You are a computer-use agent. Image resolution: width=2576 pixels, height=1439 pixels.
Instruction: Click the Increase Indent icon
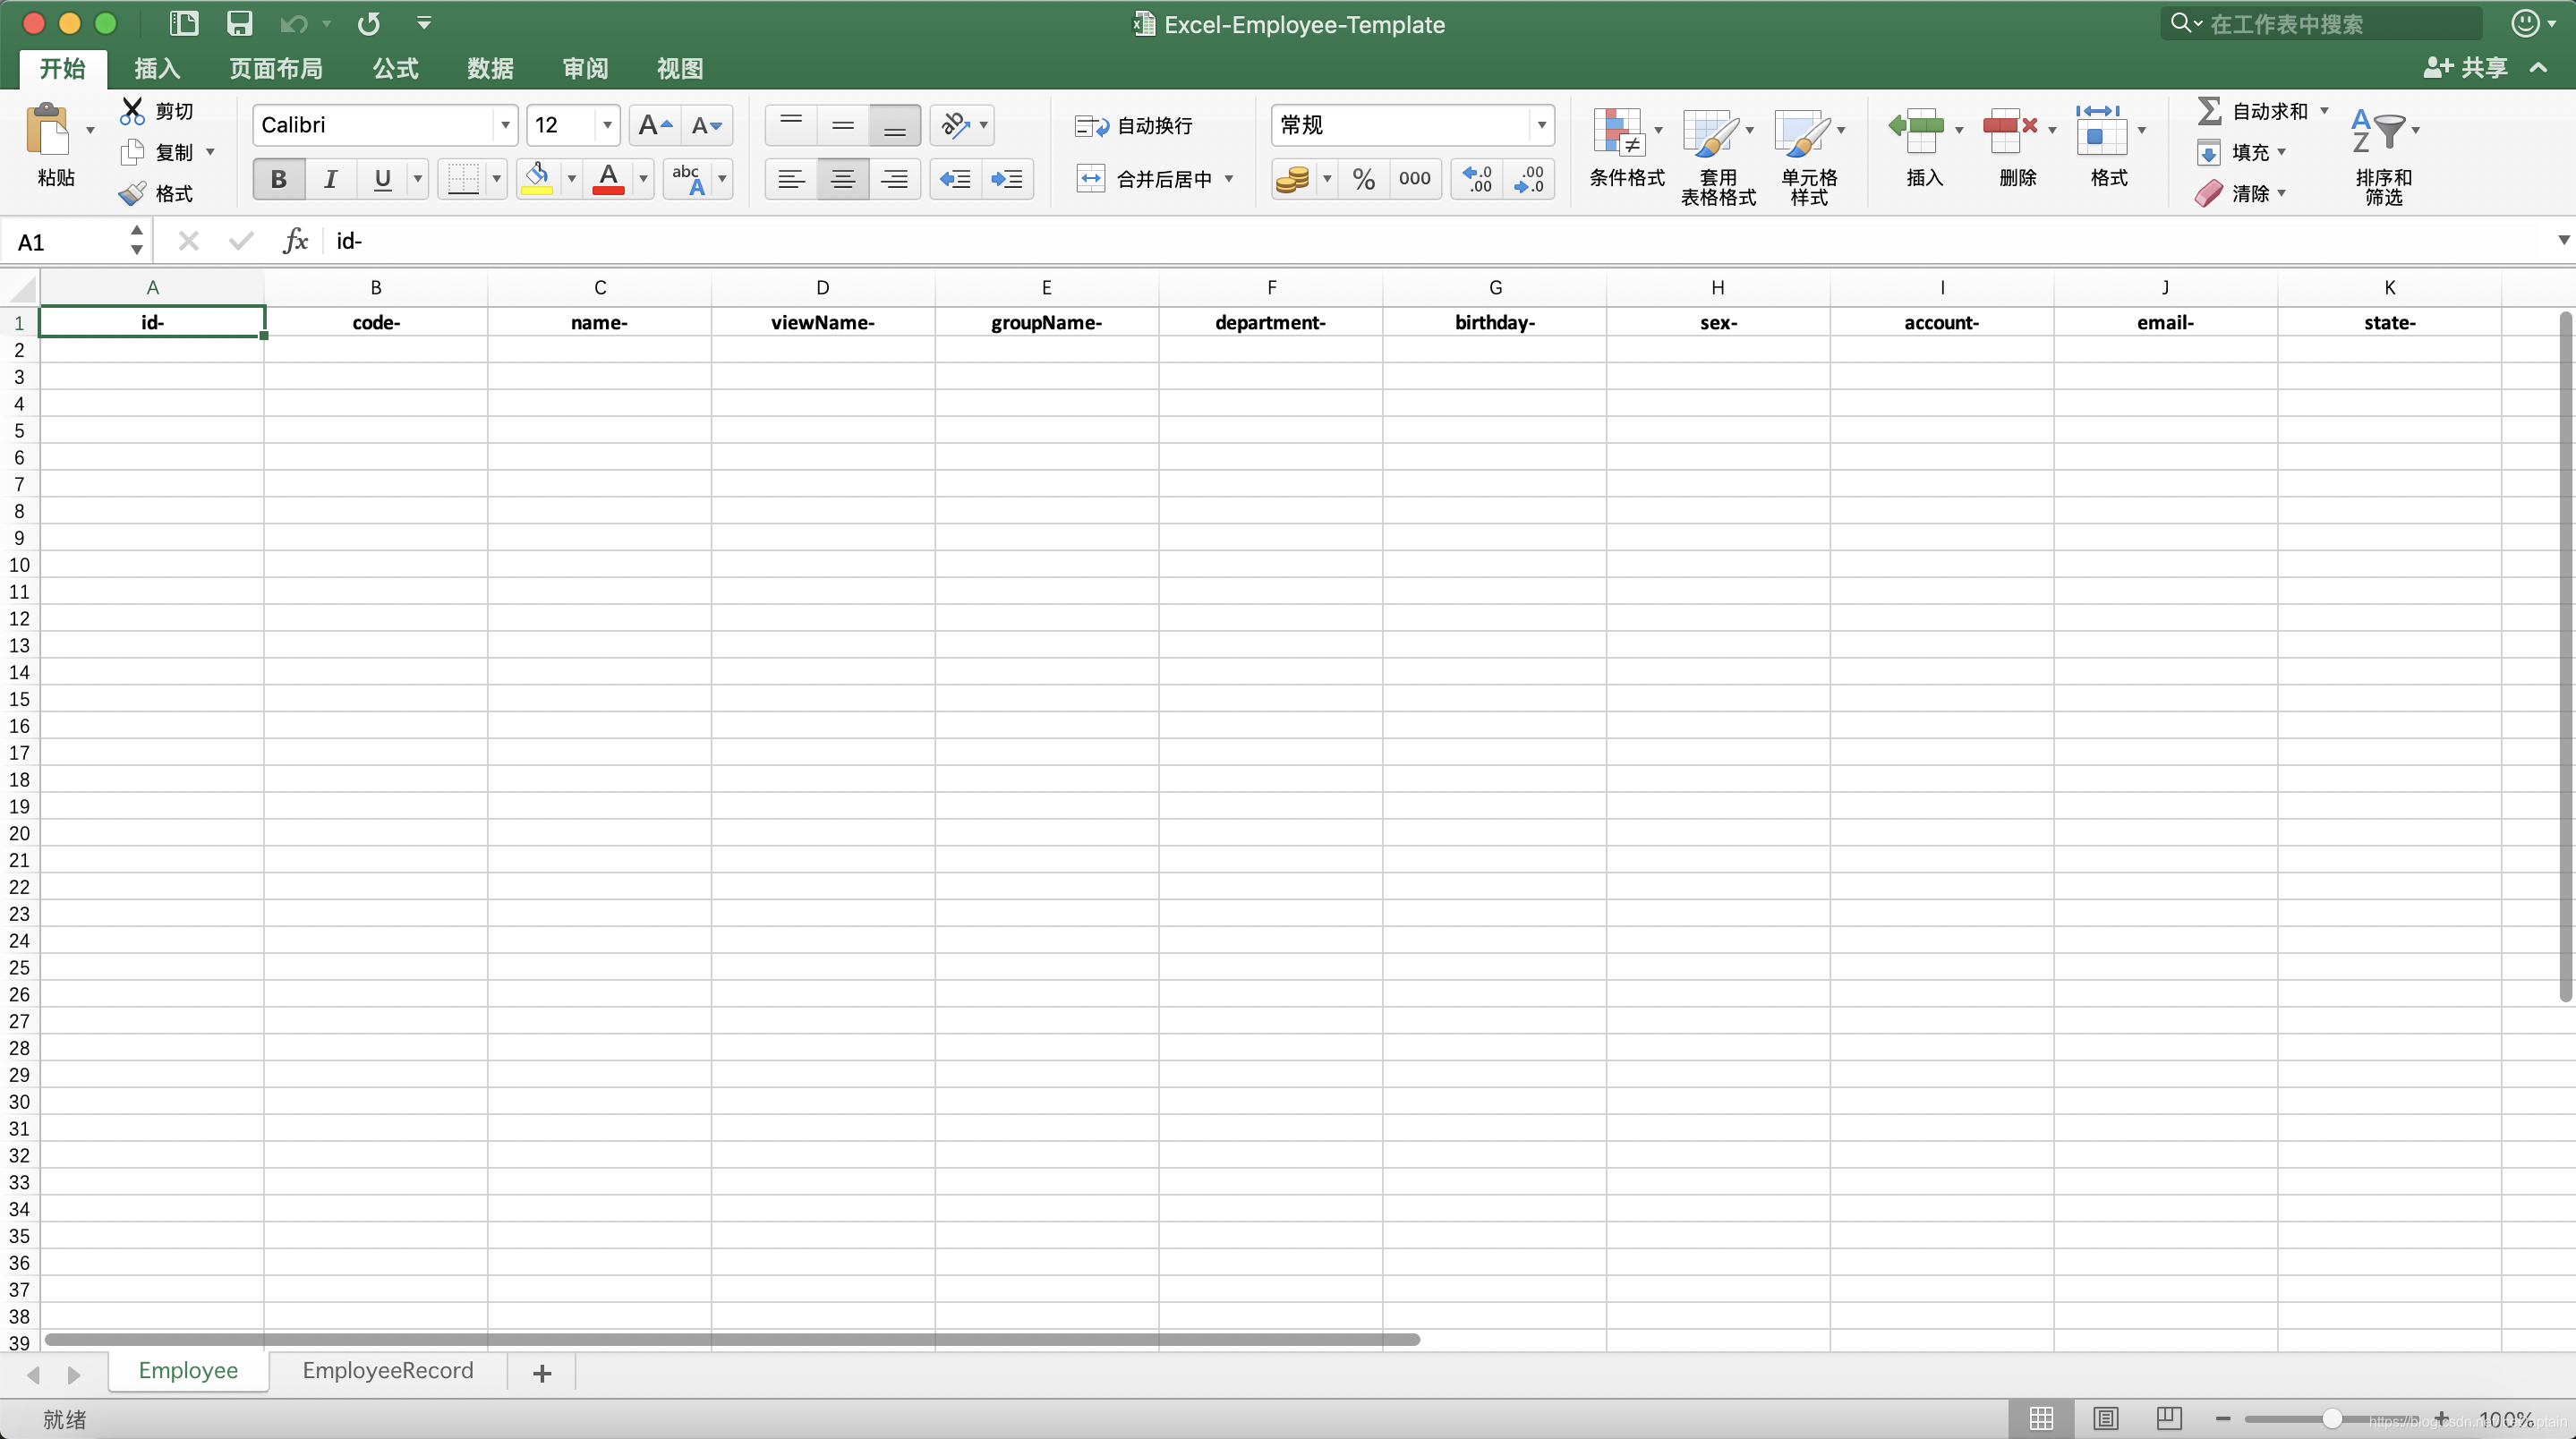tap(1006, 179)
